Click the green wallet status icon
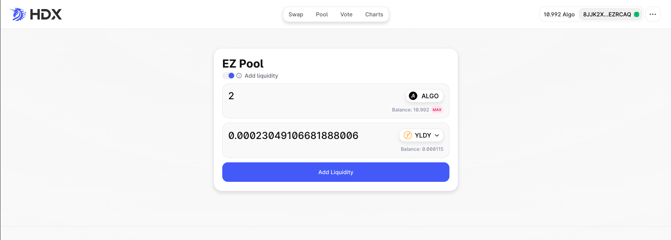This screenshot has width=671, height=240. click(636, 14)
